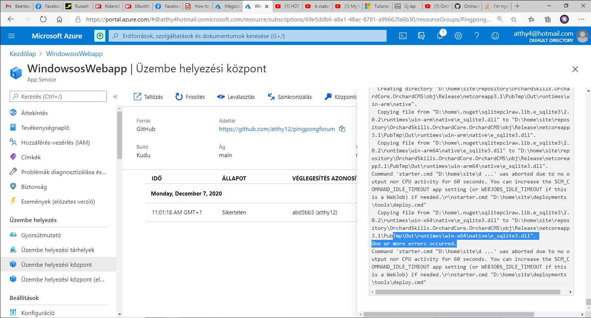Switch to the I'm tryin browser tab

[497, 6]
